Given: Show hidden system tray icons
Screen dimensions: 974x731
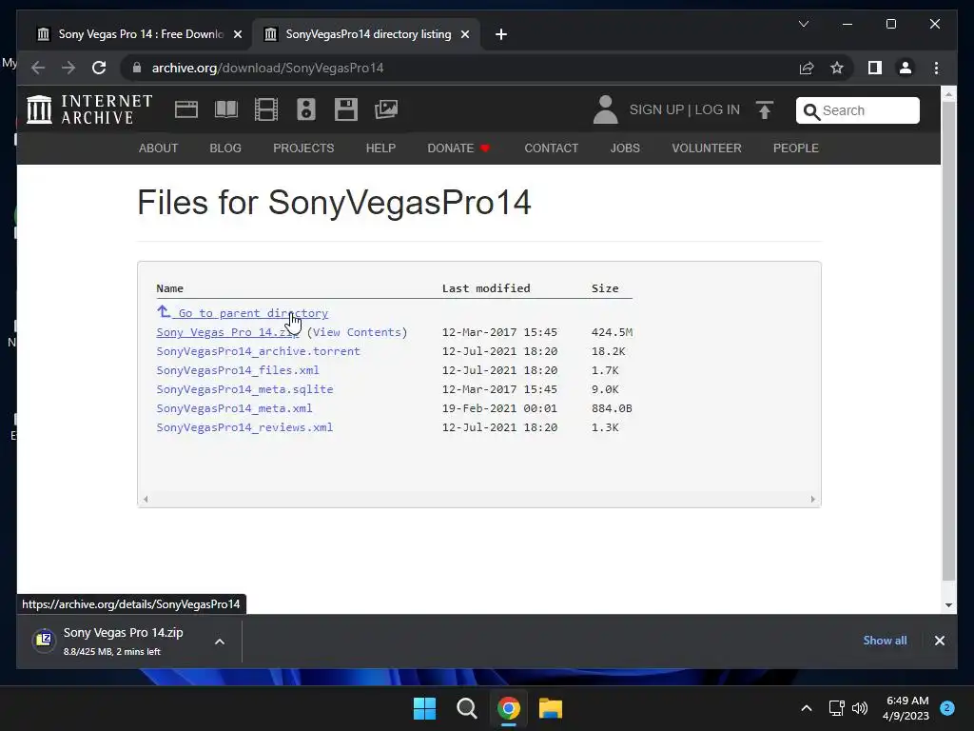Looking at the screenshot, I should coord(807,708).
